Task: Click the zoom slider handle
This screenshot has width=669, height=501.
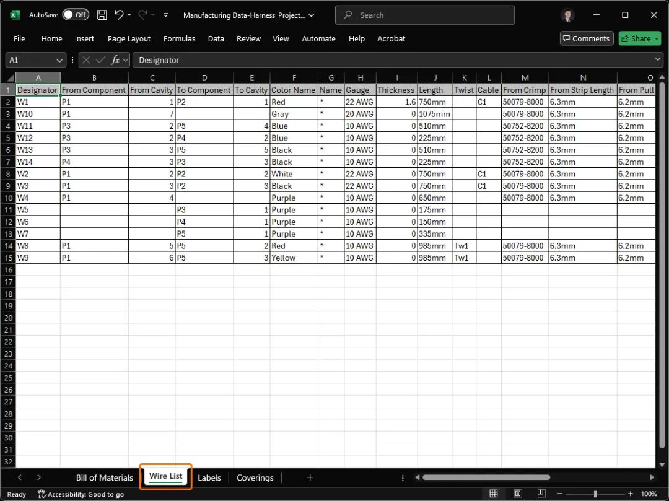Action: click(595, 494)
